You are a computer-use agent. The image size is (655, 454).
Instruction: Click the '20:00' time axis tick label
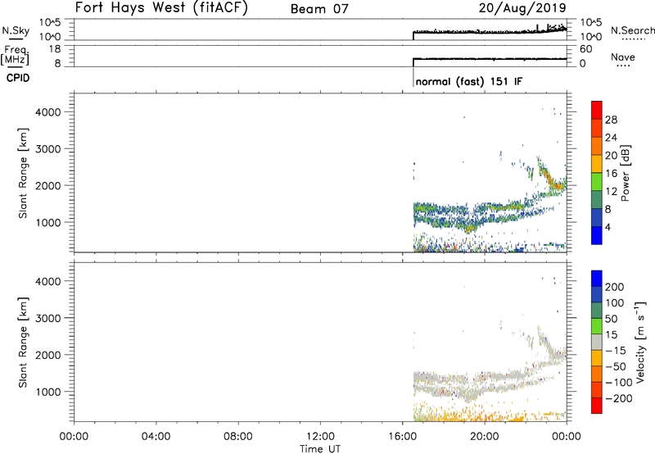click(485, 437)
